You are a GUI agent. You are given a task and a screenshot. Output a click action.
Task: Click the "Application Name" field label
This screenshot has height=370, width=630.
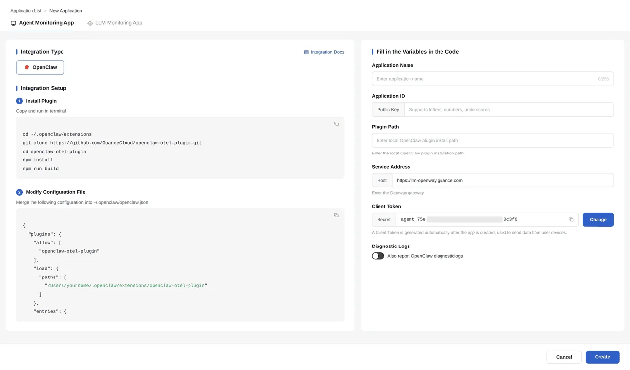point(392,65)
